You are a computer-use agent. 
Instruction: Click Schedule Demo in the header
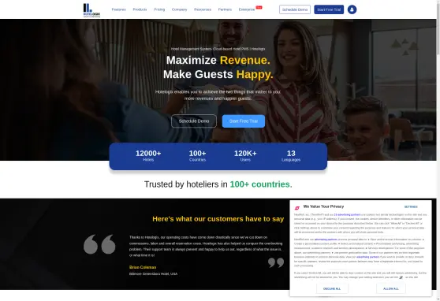(295, 9)
